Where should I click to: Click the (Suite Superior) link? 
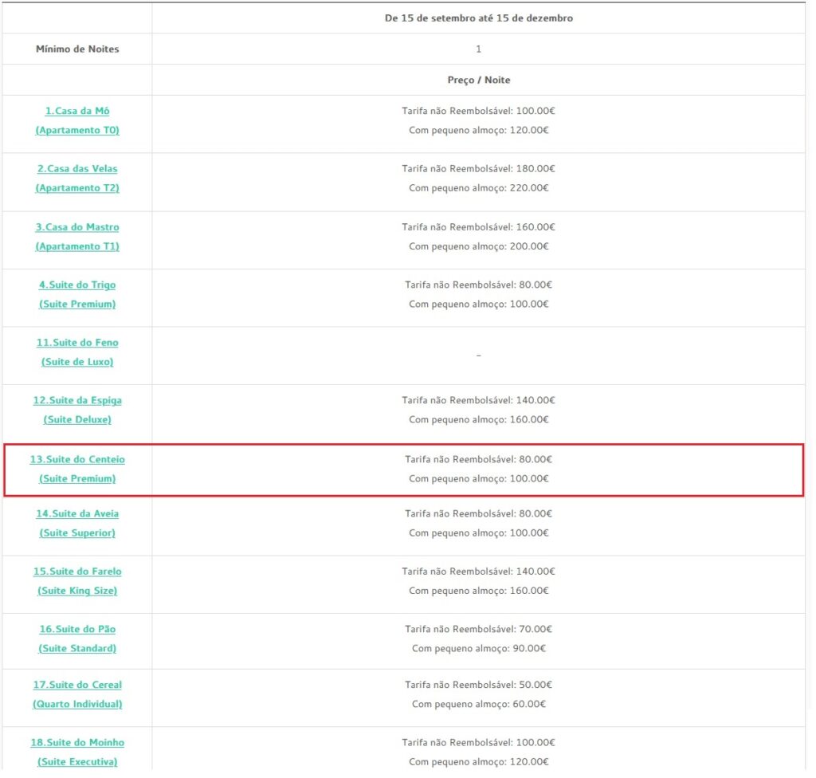click(x=77, y=532)
